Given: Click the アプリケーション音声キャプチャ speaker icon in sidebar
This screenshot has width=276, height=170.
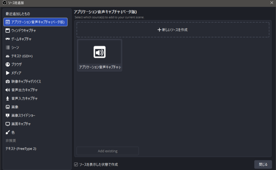Looking at the screenshot, I should coord(8,22).
